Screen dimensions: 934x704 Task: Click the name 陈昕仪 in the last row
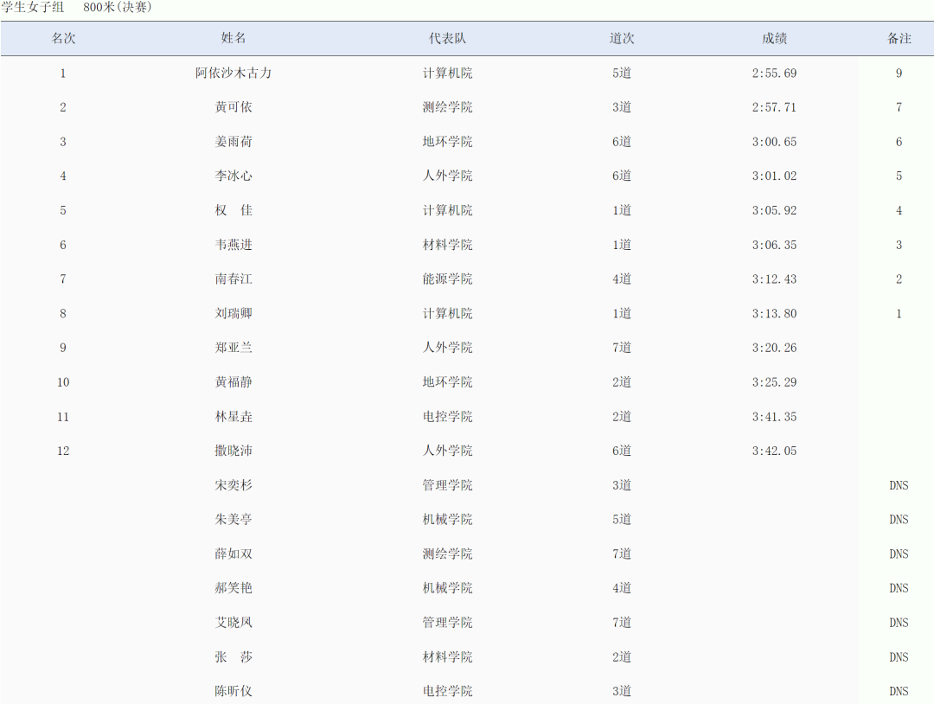233,691
